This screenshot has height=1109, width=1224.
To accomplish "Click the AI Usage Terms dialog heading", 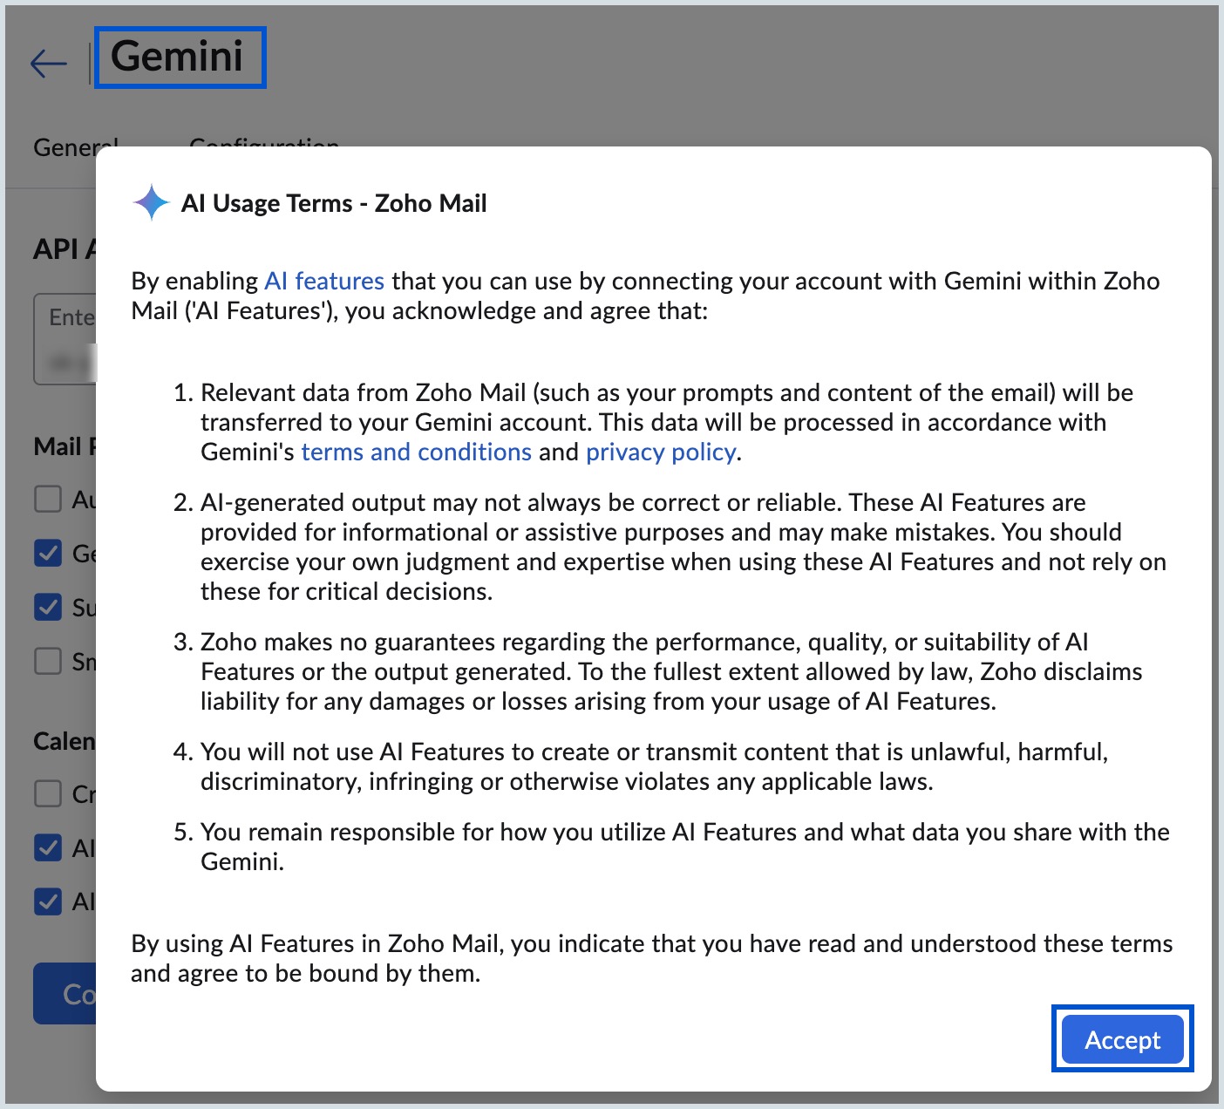I will 334,203.
